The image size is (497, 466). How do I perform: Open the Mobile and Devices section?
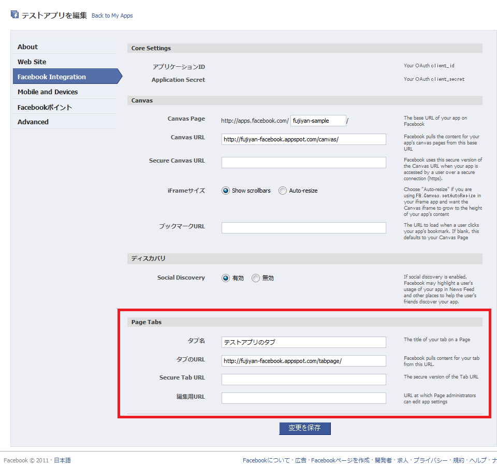click(x=65, y=92)
